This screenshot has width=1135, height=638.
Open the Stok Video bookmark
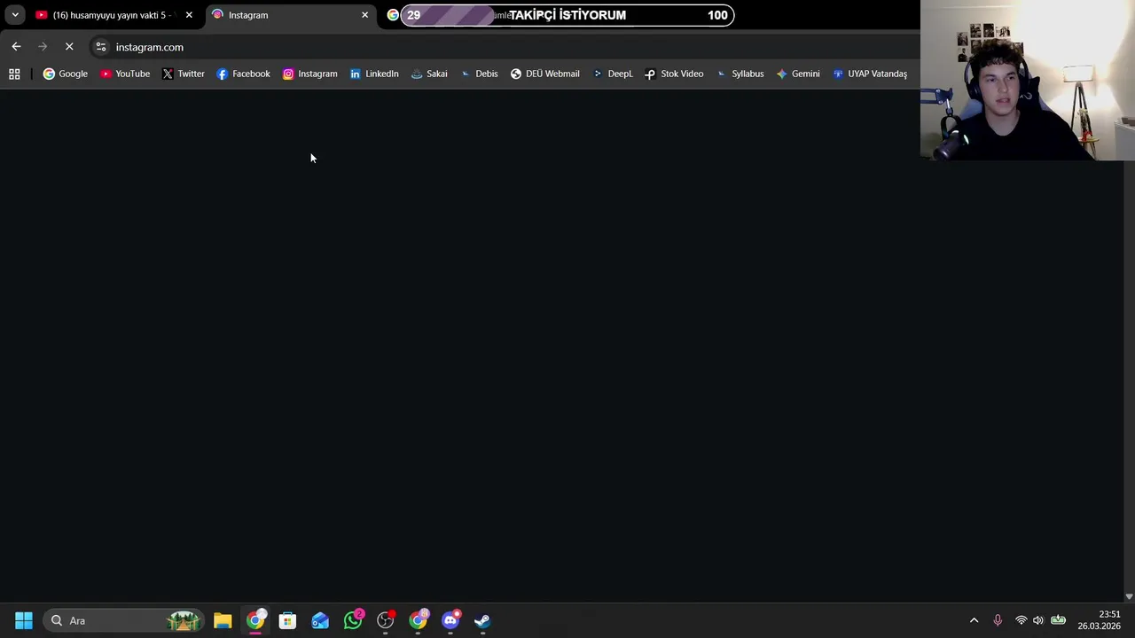[674, 74]
